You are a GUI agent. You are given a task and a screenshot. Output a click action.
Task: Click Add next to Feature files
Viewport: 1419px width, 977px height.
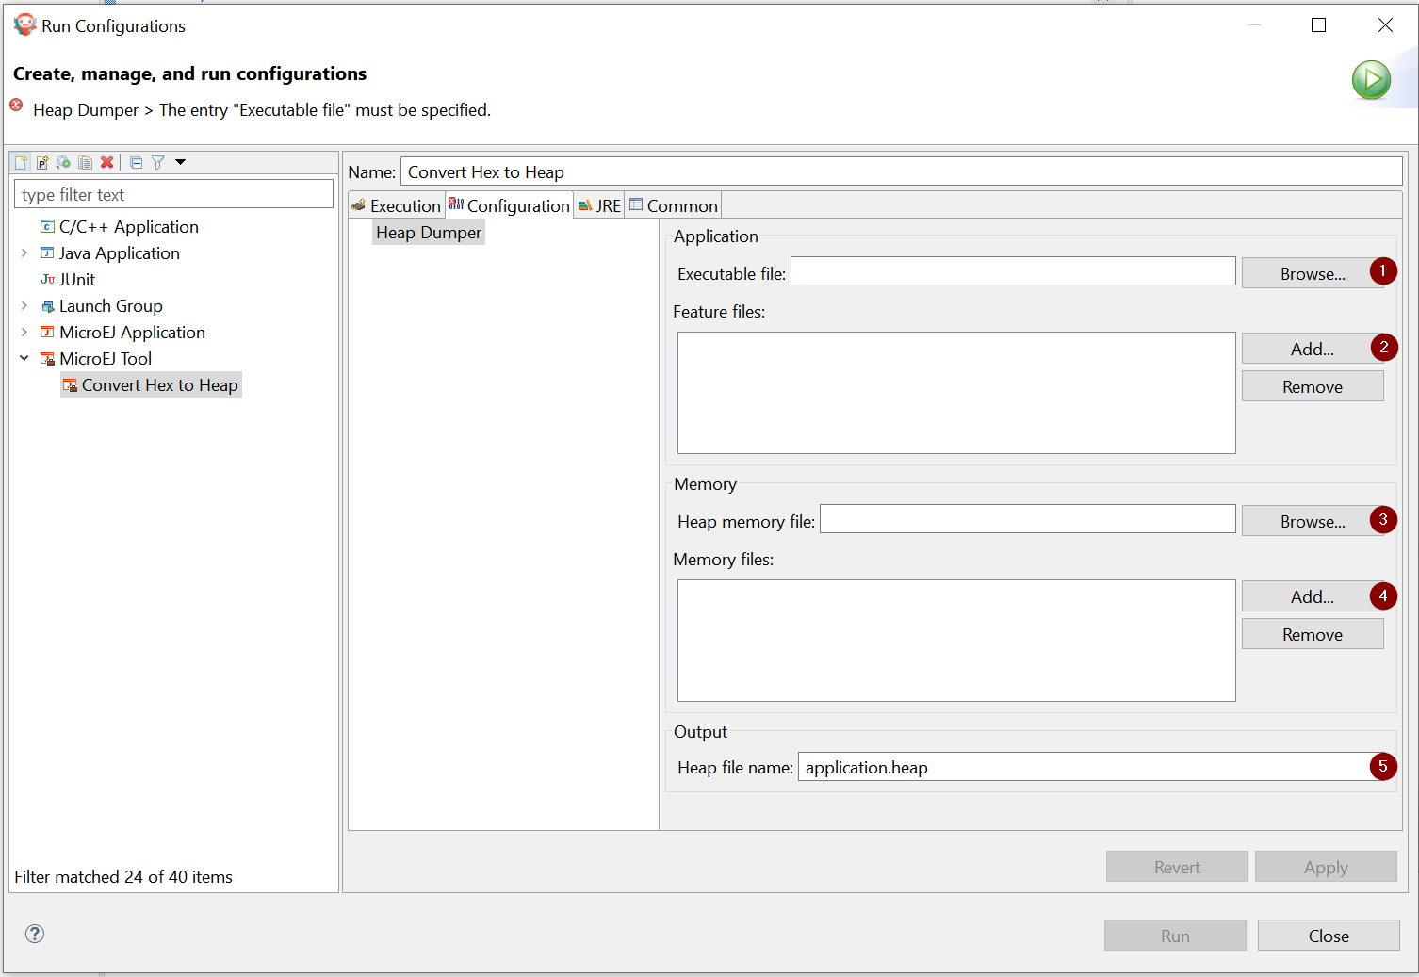(x=1312, y=349)
